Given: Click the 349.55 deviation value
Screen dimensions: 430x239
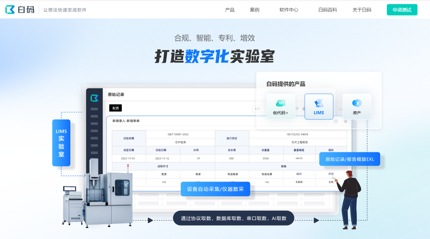Looking at the screenshot, I should coord(299,158).
